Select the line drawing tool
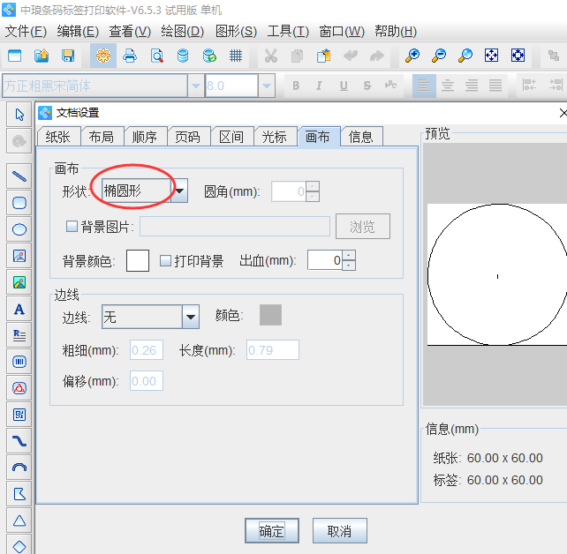The height and width of the screenshot is (554, 567). pyautogui.click(x=19, y=176)
